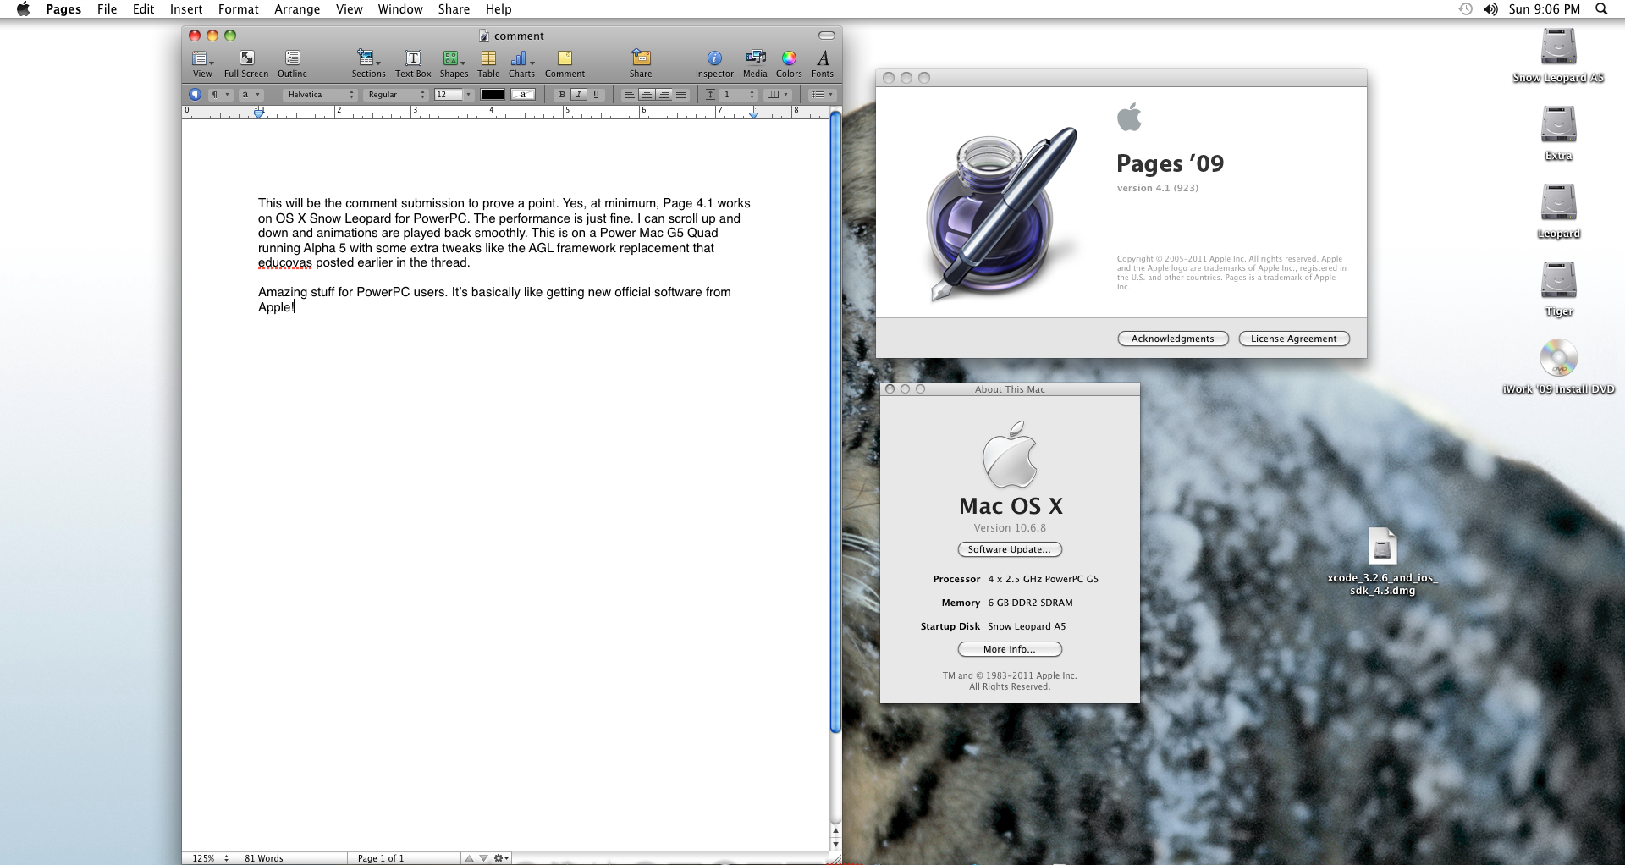Add a Comment from toolbar

coord(565,63)
